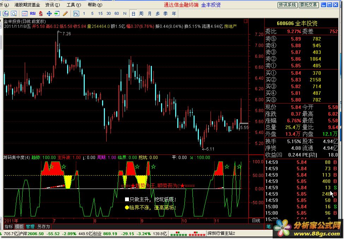Image resolution: width=344 pixels, height=239 pixels.
Task: Select weekly (周) K-line period
Action: [x=141, y=14]
